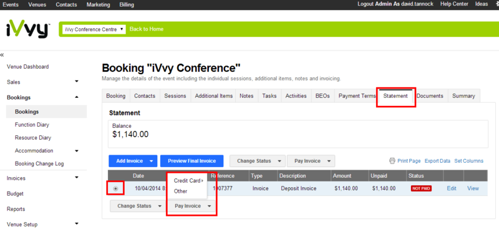This screenshot has width=499, height=247.
Task: Switch to the Additional Items tab
Action: [213, 96]
